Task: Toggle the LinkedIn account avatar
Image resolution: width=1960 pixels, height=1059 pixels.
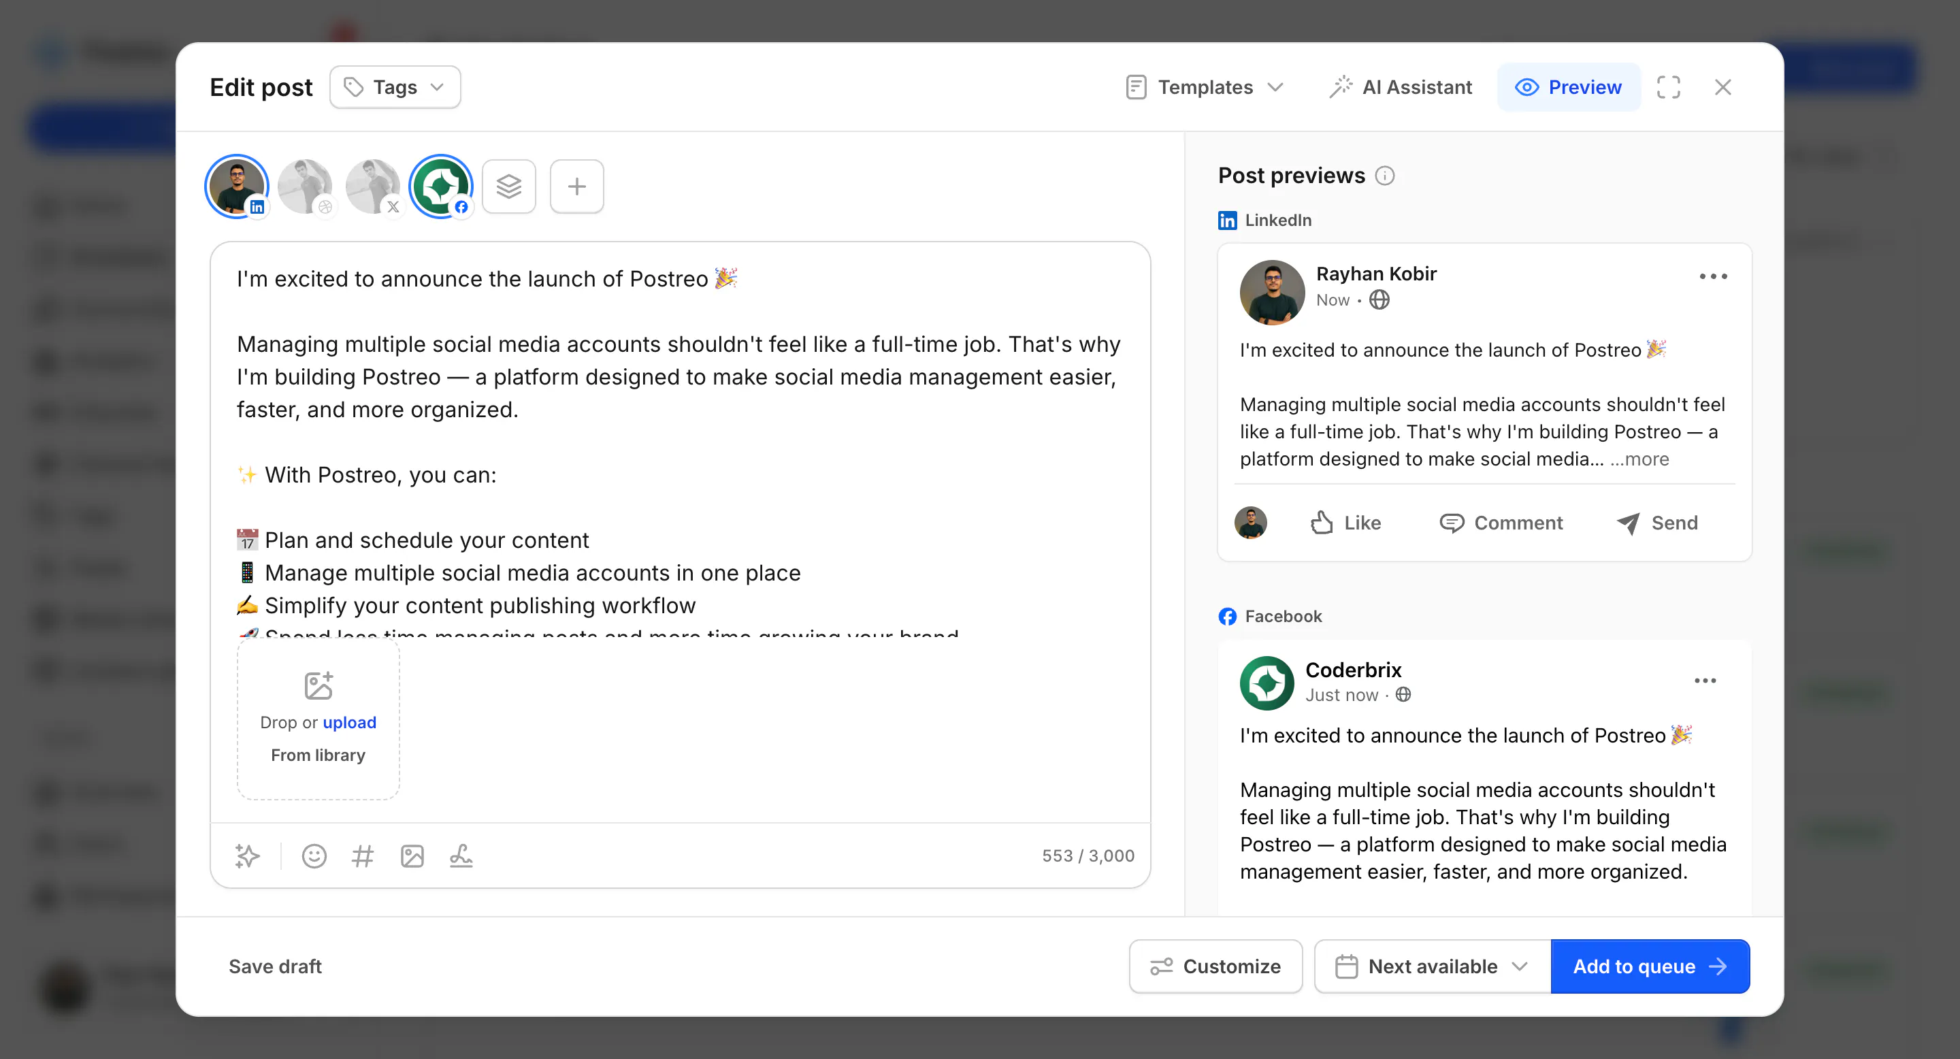Action: pyautogui.click(x=237, y=186)
